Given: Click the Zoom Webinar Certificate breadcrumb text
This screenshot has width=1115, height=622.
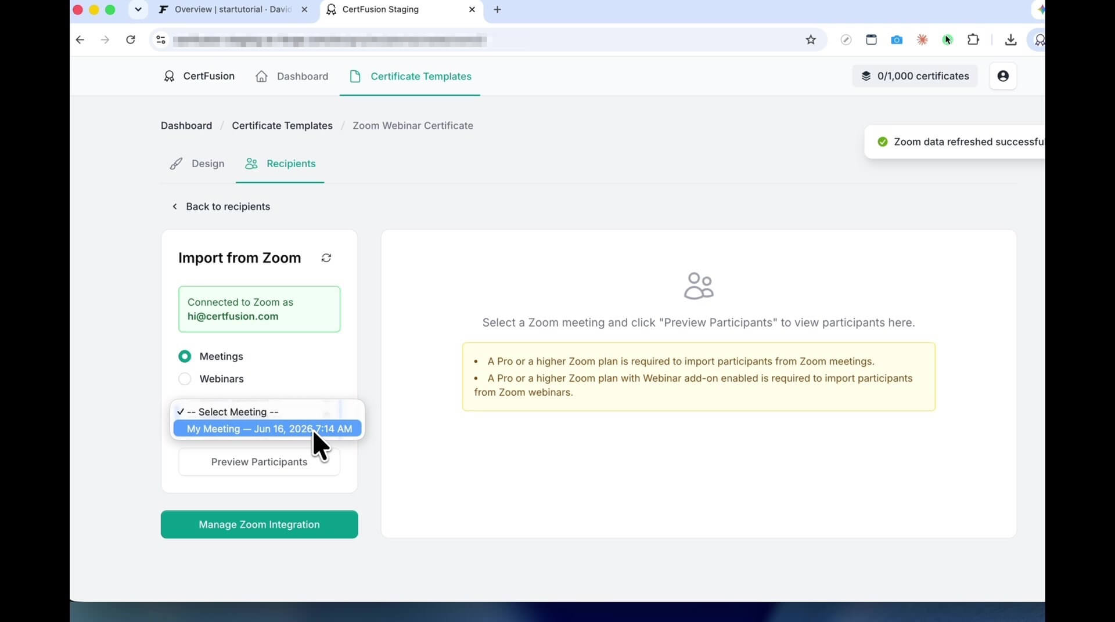Looking at the screenshot, I should tap(413, 125).
